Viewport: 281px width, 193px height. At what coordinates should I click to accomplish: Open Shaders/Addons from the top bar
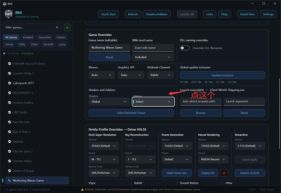157,14
